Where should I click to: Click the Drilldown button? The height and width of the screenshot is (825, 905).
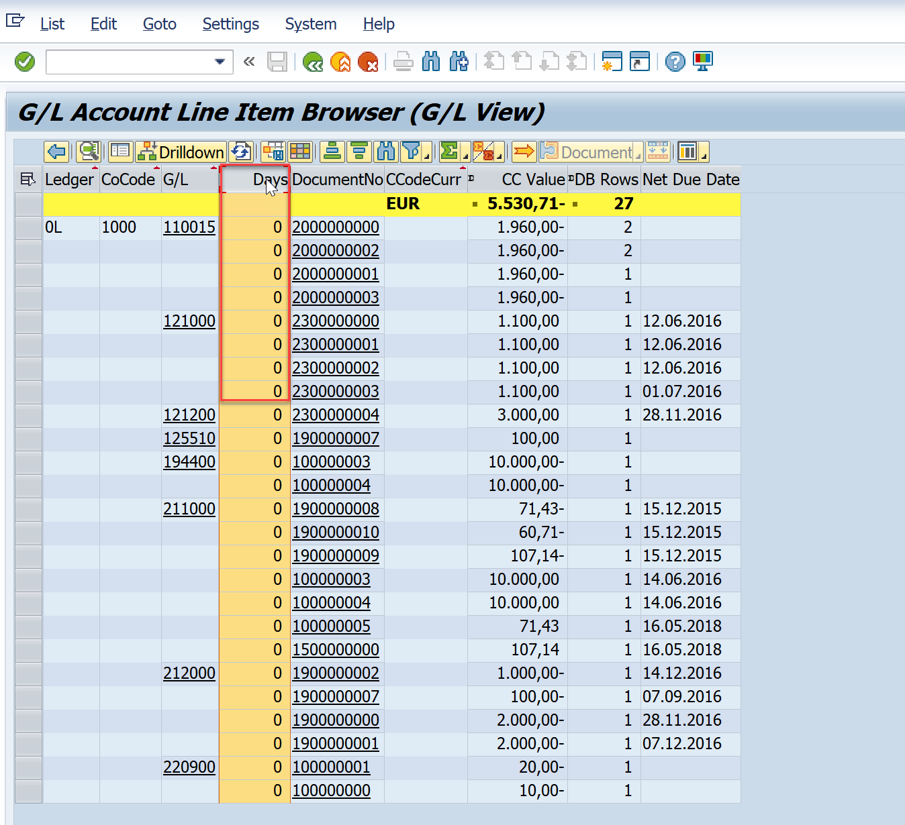click(181, 152)
